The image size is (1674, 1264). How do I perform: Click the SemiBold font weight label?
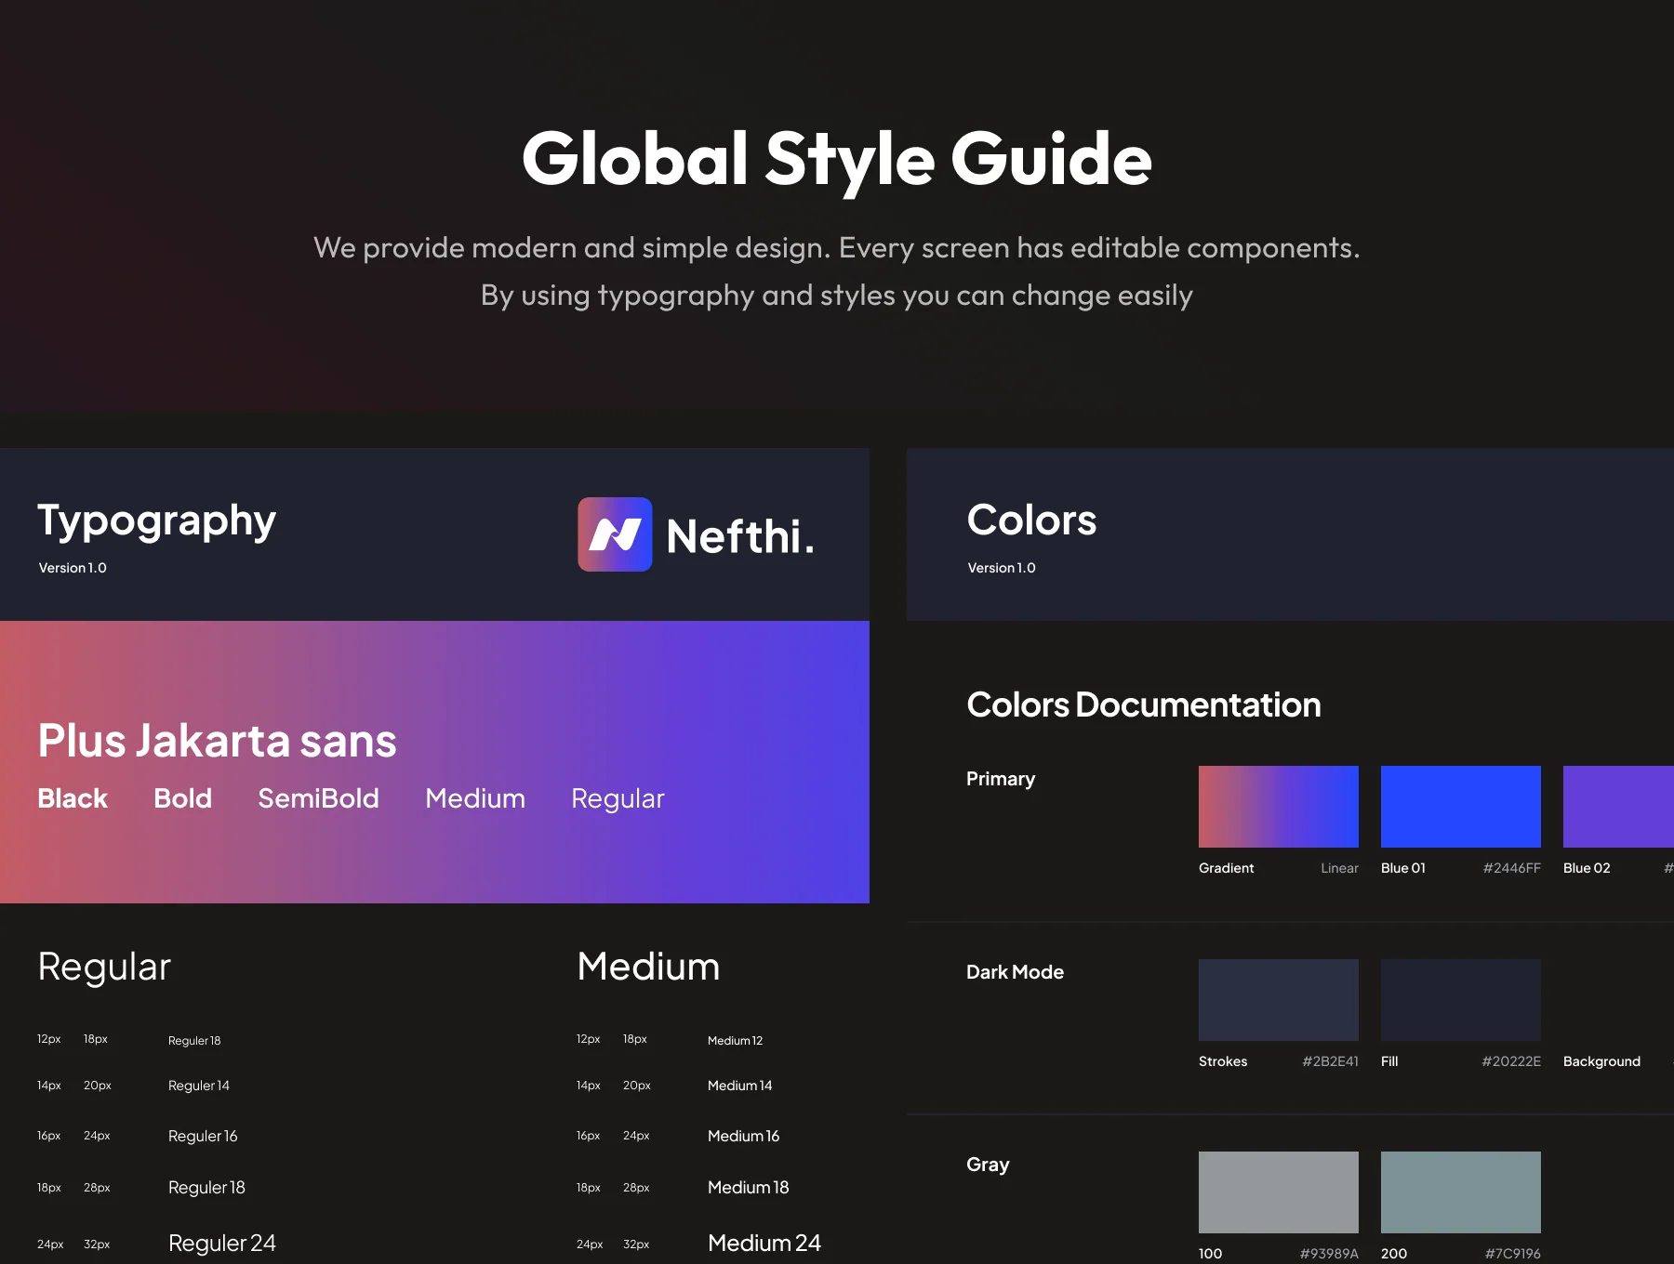318,798
